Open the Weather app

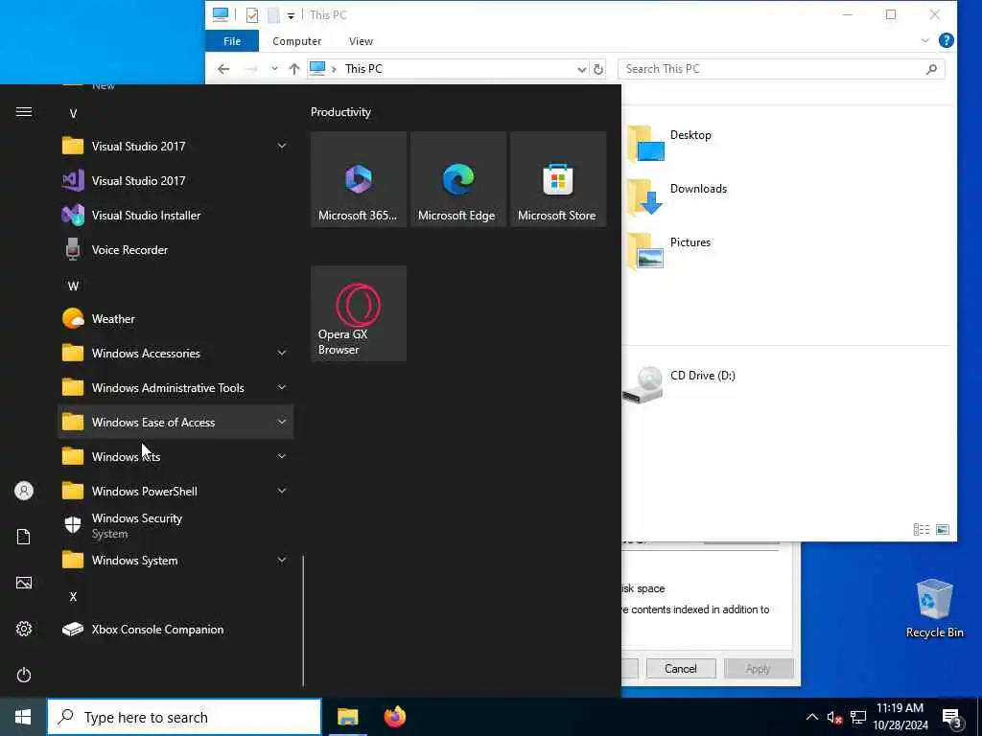(175, 318)
